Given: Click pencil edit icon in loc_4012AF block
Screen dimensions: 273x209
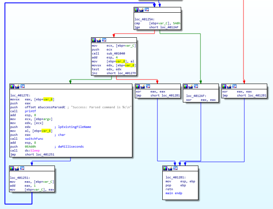Looking at the screenshot, I should tap(191, 86).
